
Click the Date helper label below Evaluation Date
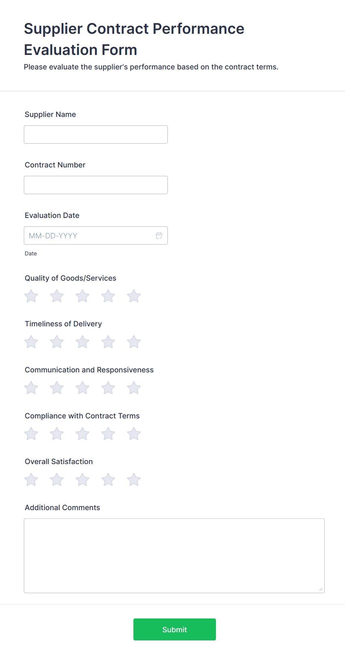[31, 253]
